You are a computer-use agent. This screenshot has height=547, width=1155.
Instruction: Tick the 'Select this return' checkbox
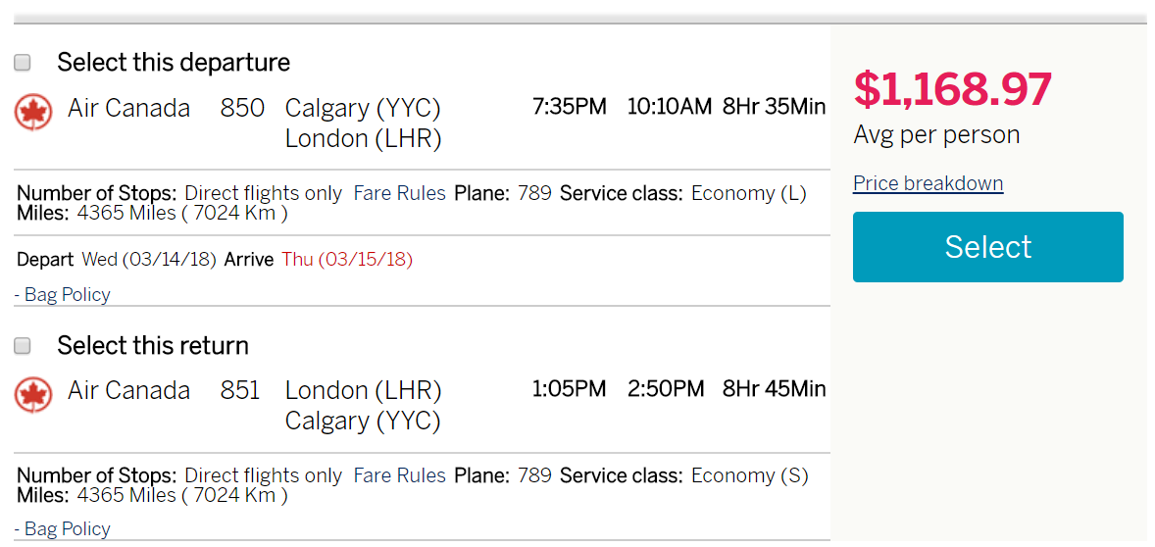[x=23, y=346]
